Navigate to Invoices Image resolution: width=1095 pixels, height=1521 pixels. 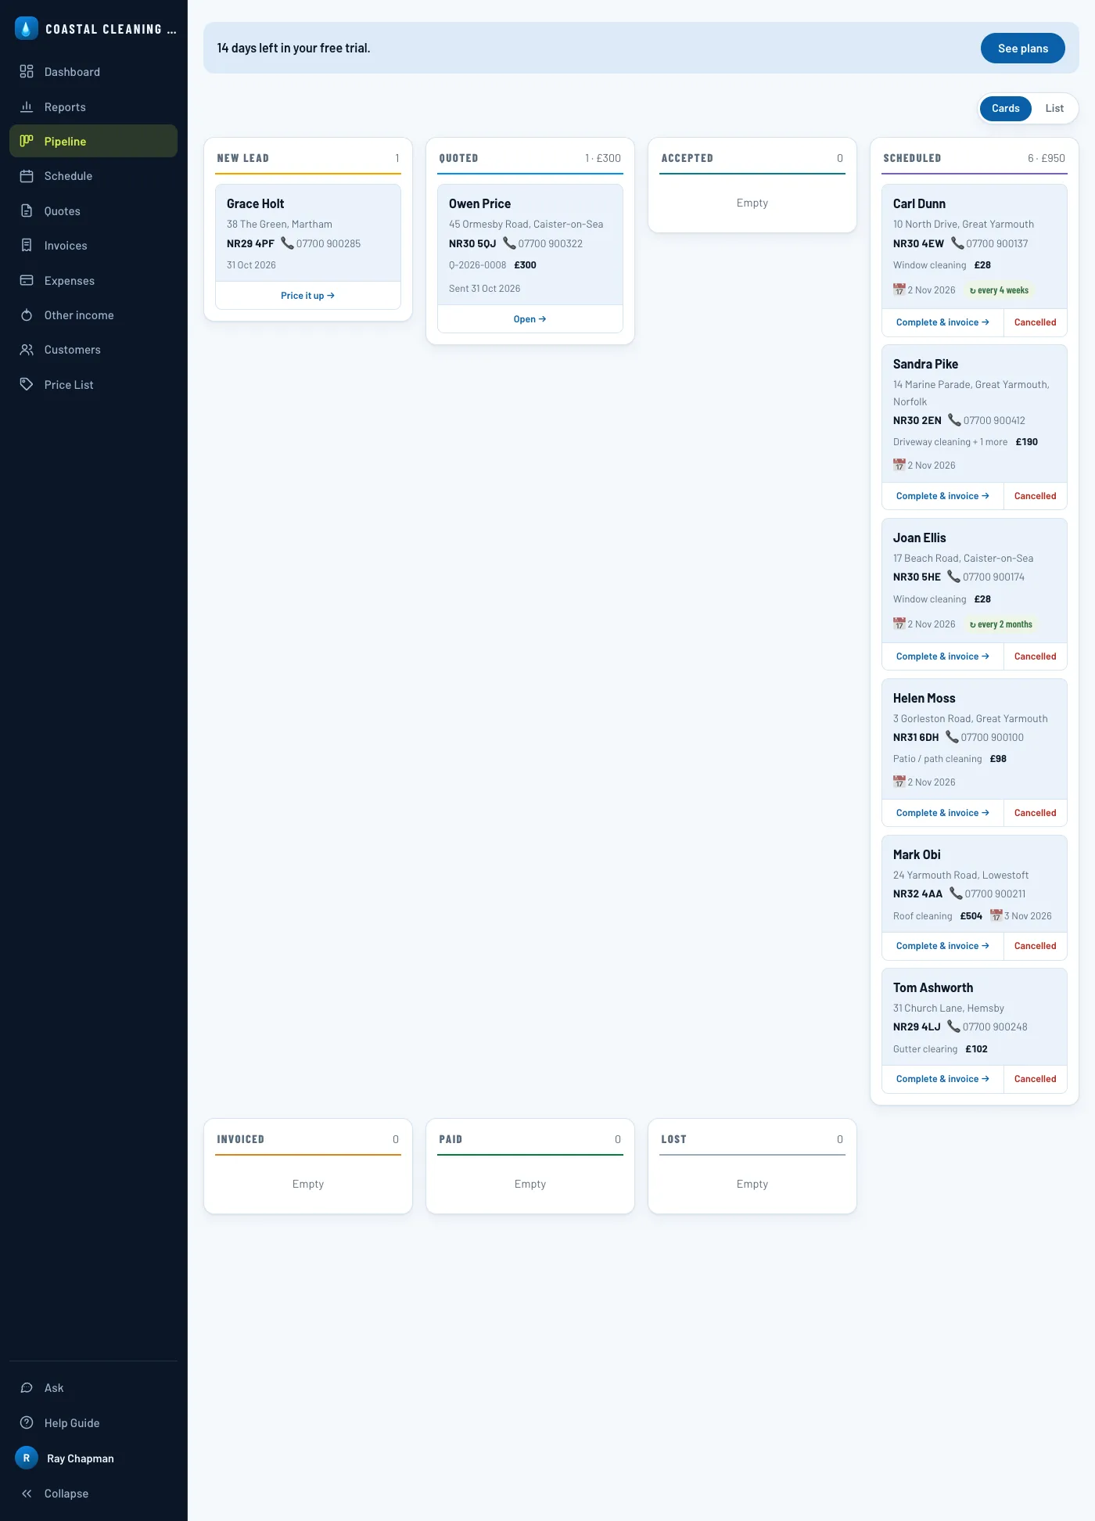93,246
